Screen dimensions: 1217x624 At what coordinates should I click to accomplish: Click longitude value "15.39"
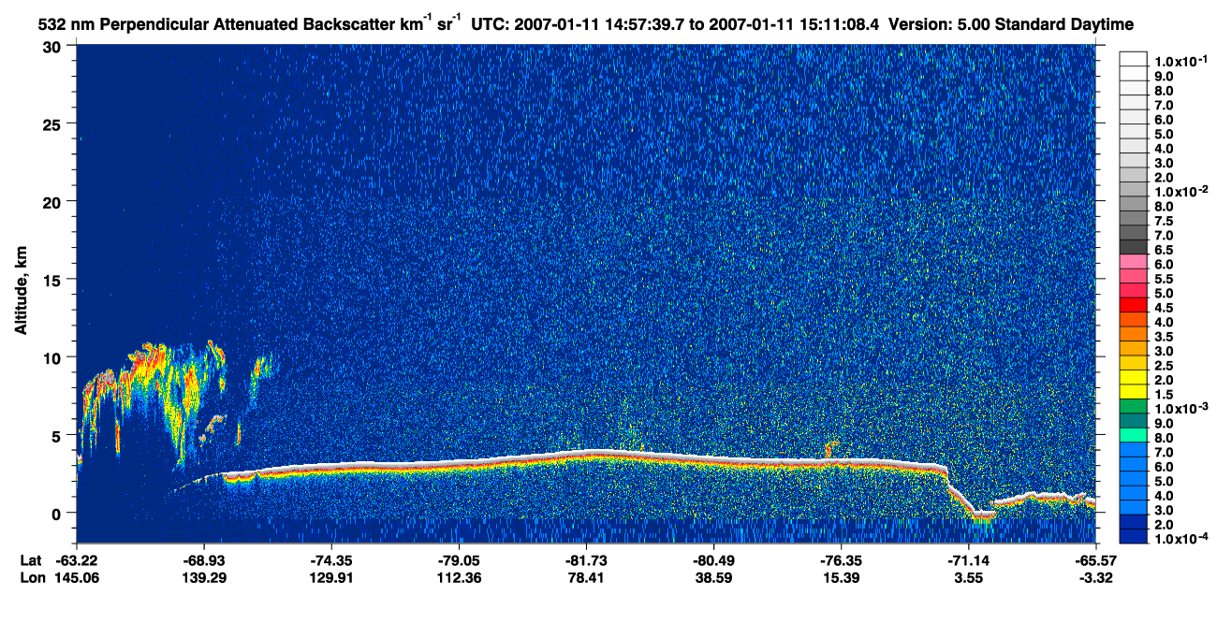point(841,577)
